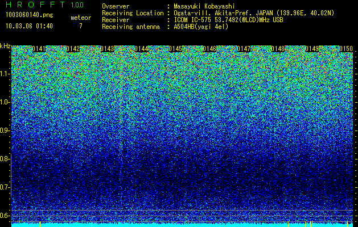Image resolution: width=358 pixels, height=227 pixels.
Task: Click the Ogata-vill. Akita-Pref. JAPAN location text
Action: (253, 13)
